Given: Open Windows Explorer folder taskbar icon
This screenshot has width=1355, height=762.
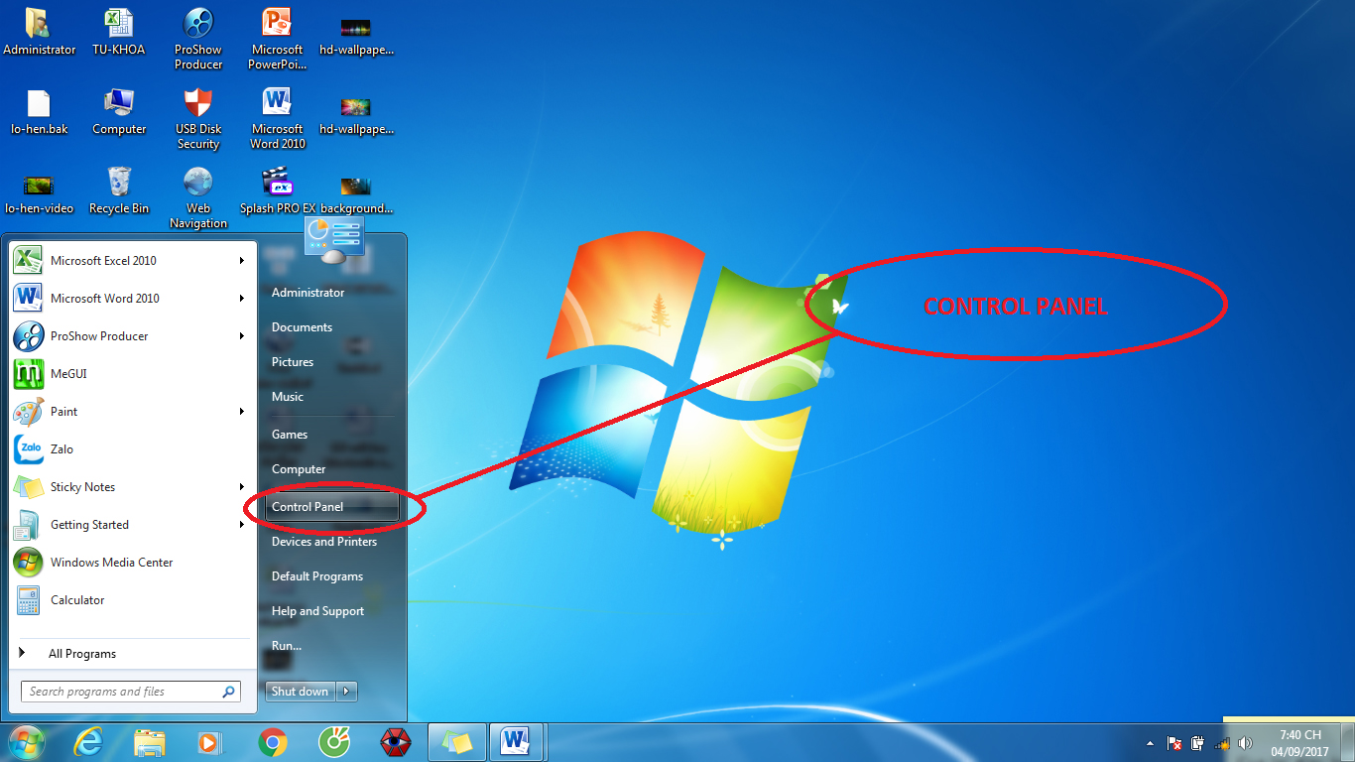Looking at the screenshot, I should [150, 742].
